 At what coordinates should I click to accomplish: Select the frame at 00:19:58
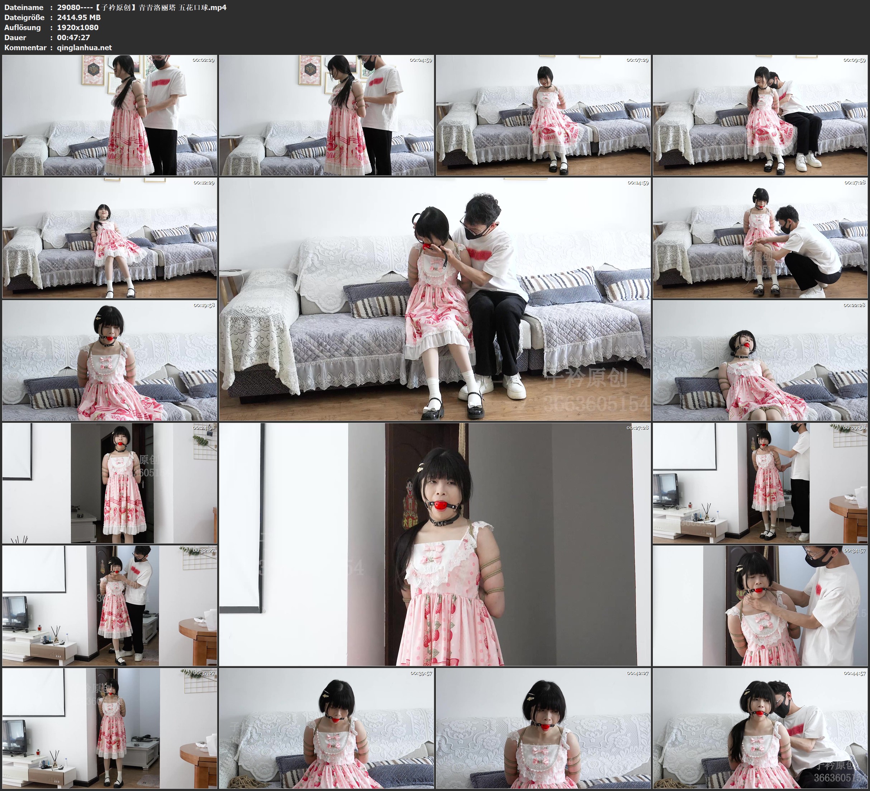(x=110, y=360)
